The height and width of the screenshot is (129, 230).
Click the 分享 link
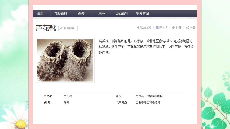pyautogui.click(x=193, y=28)
